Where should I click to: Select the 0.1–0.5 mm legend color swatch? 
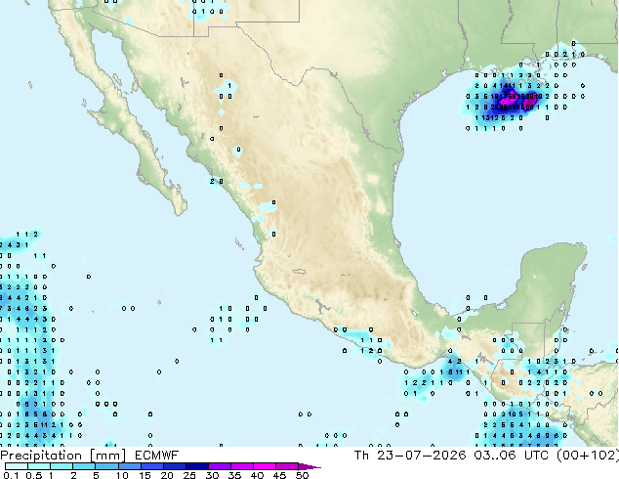(x=17, y=466)
